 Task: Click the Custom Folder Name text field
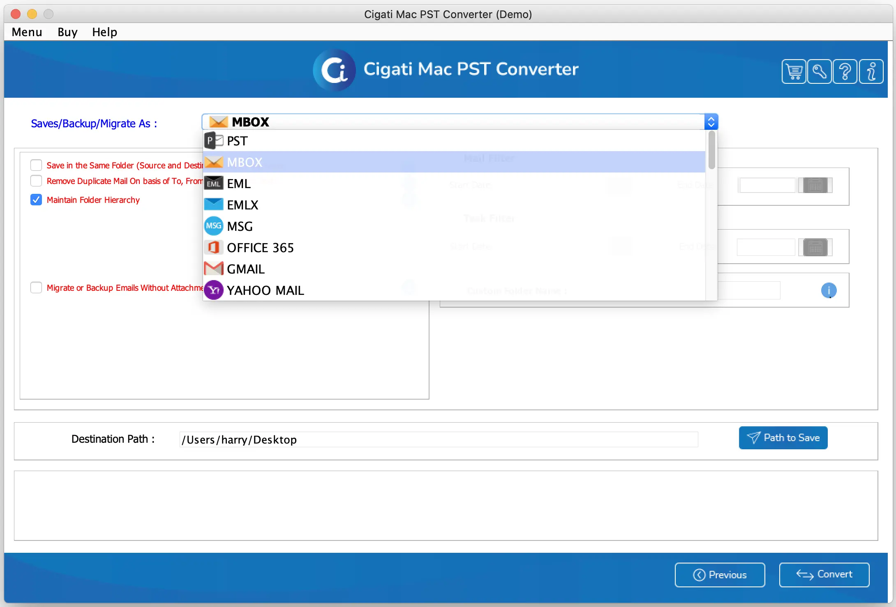tap(749, 290)
